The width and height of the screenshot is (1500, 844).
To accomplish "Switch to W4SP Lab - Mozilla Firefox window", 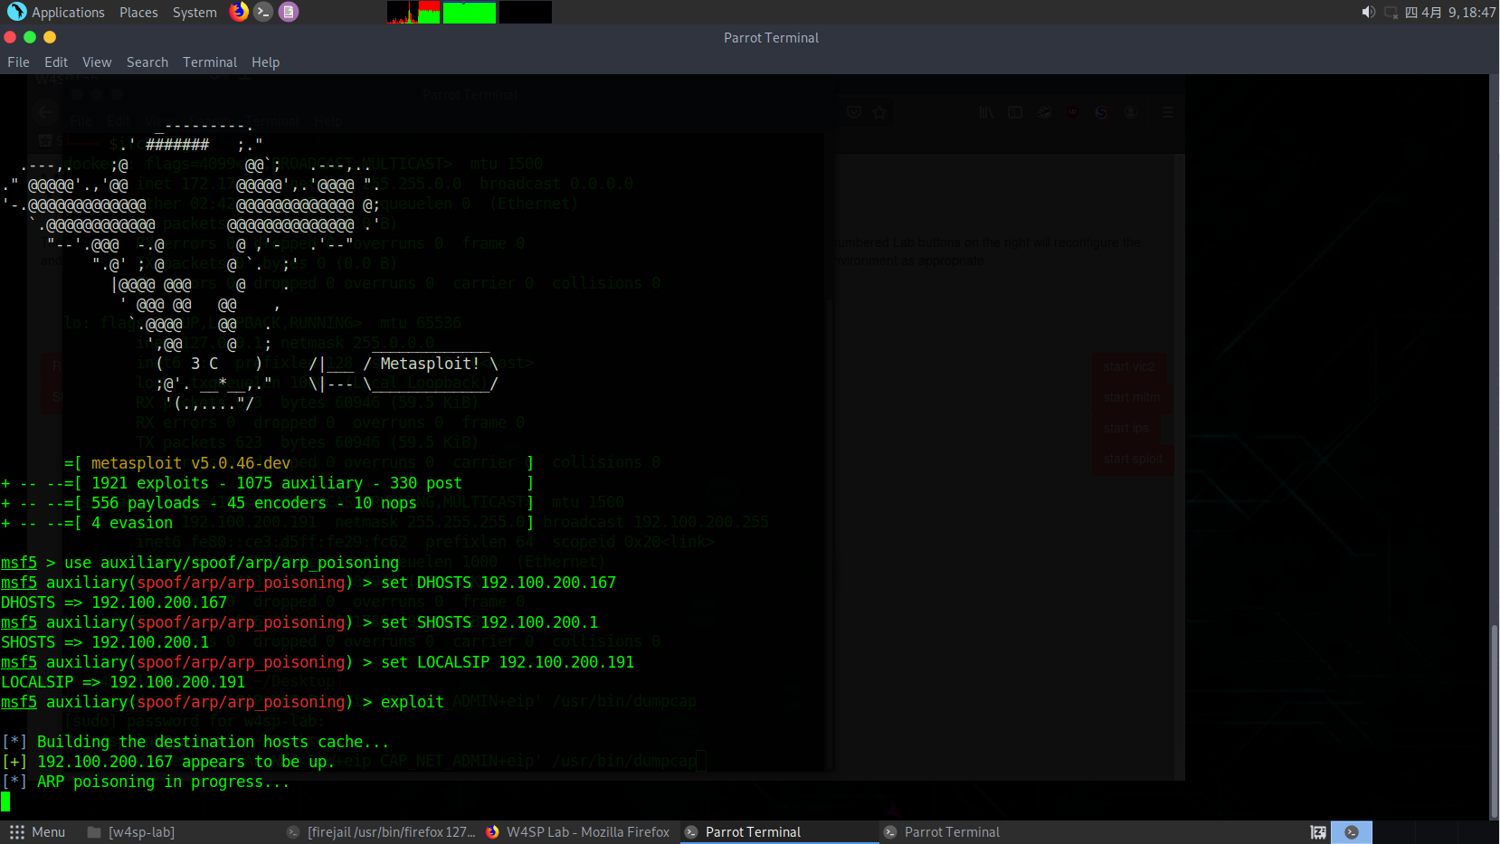I will 578,832.
